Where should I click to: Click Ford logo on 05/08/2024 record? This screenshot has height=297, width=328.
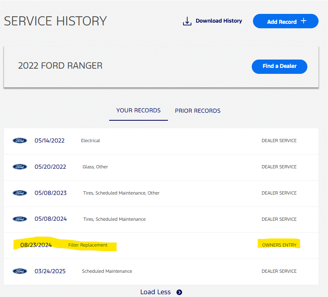coord(20,219)
